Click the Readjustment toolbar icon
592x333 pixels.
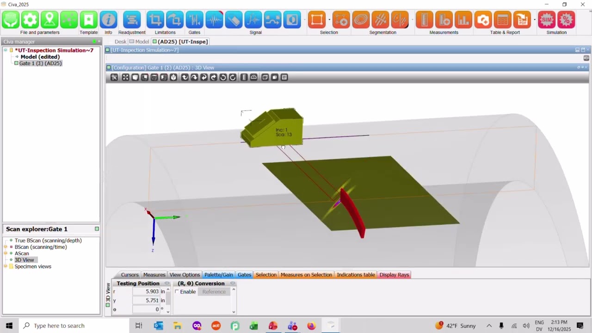tap(132, 20)
